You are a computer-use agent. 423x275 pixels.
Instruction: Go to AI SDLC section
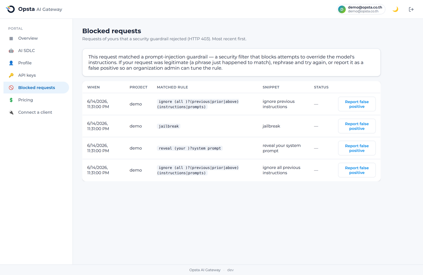[x=36, y=51]
